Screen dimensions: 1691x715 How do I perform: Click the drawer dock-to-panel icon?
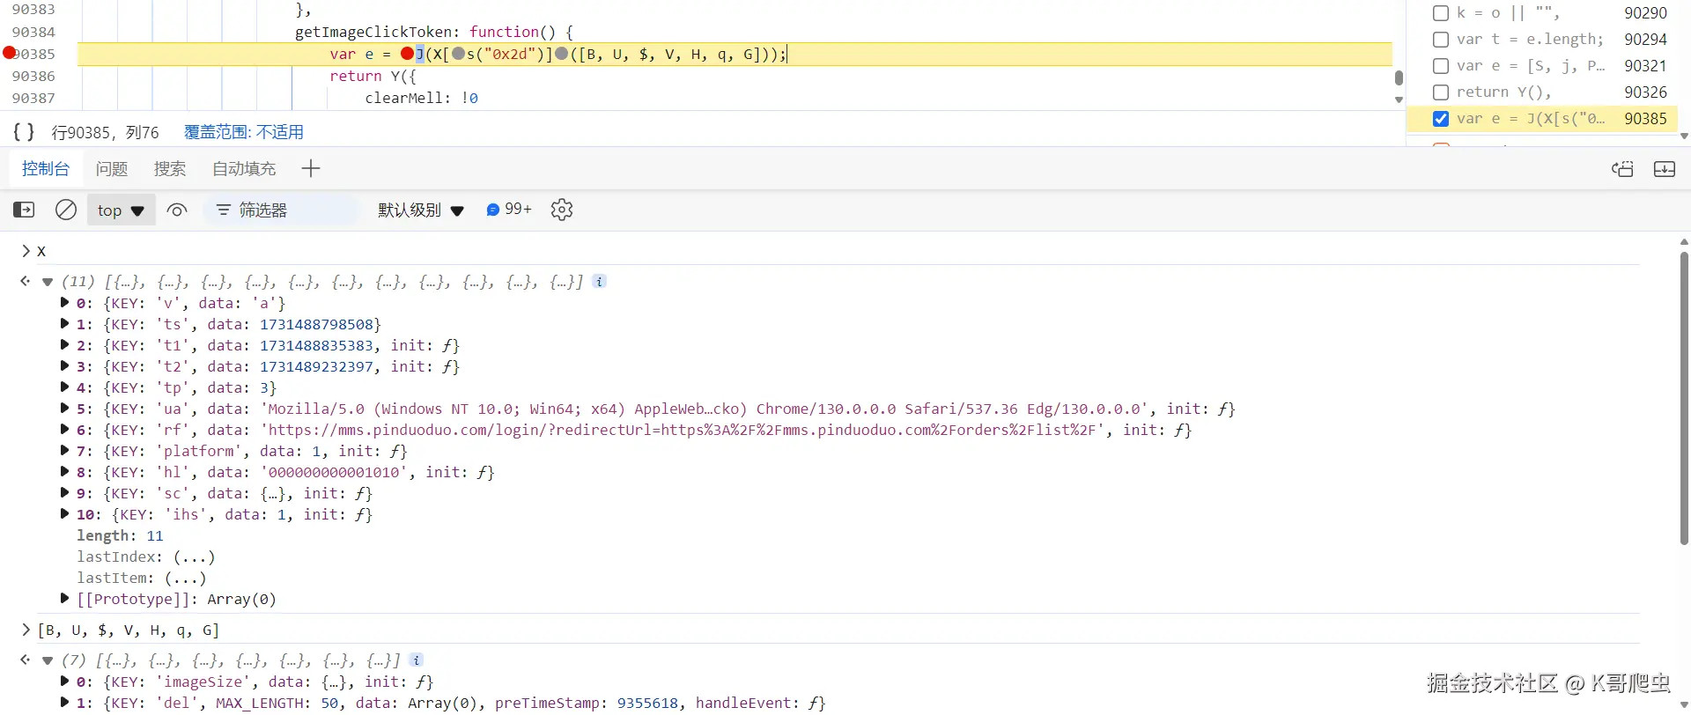click(1622, 169)
